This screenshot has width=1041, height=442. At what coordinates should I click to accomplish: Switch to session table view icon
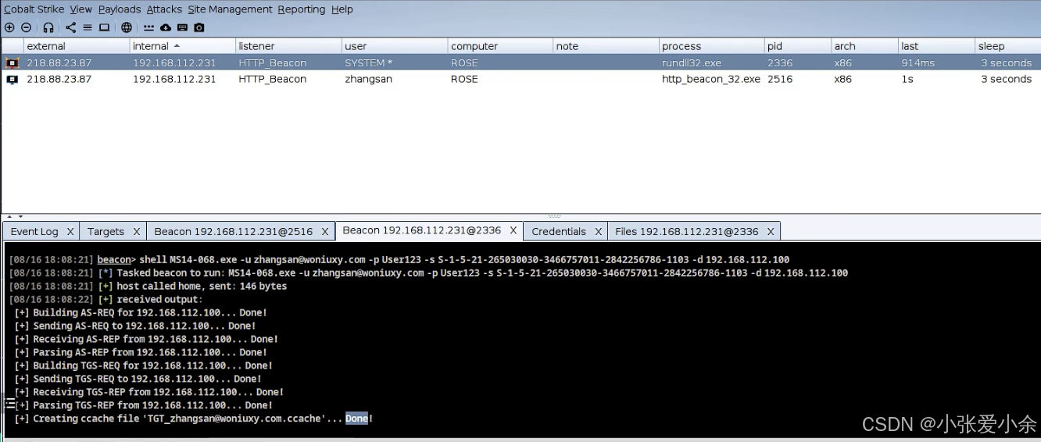coord(88,27)
